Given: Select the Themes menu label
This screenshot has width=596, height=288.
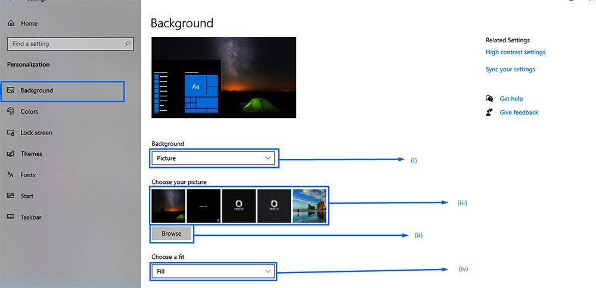Looking at the screenshot, I should [x=32, y=154].
